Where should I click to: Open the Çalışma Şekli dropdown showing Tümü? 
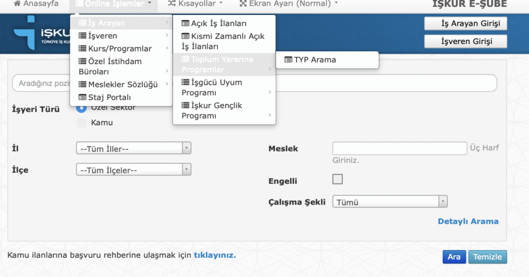(390, 202)
